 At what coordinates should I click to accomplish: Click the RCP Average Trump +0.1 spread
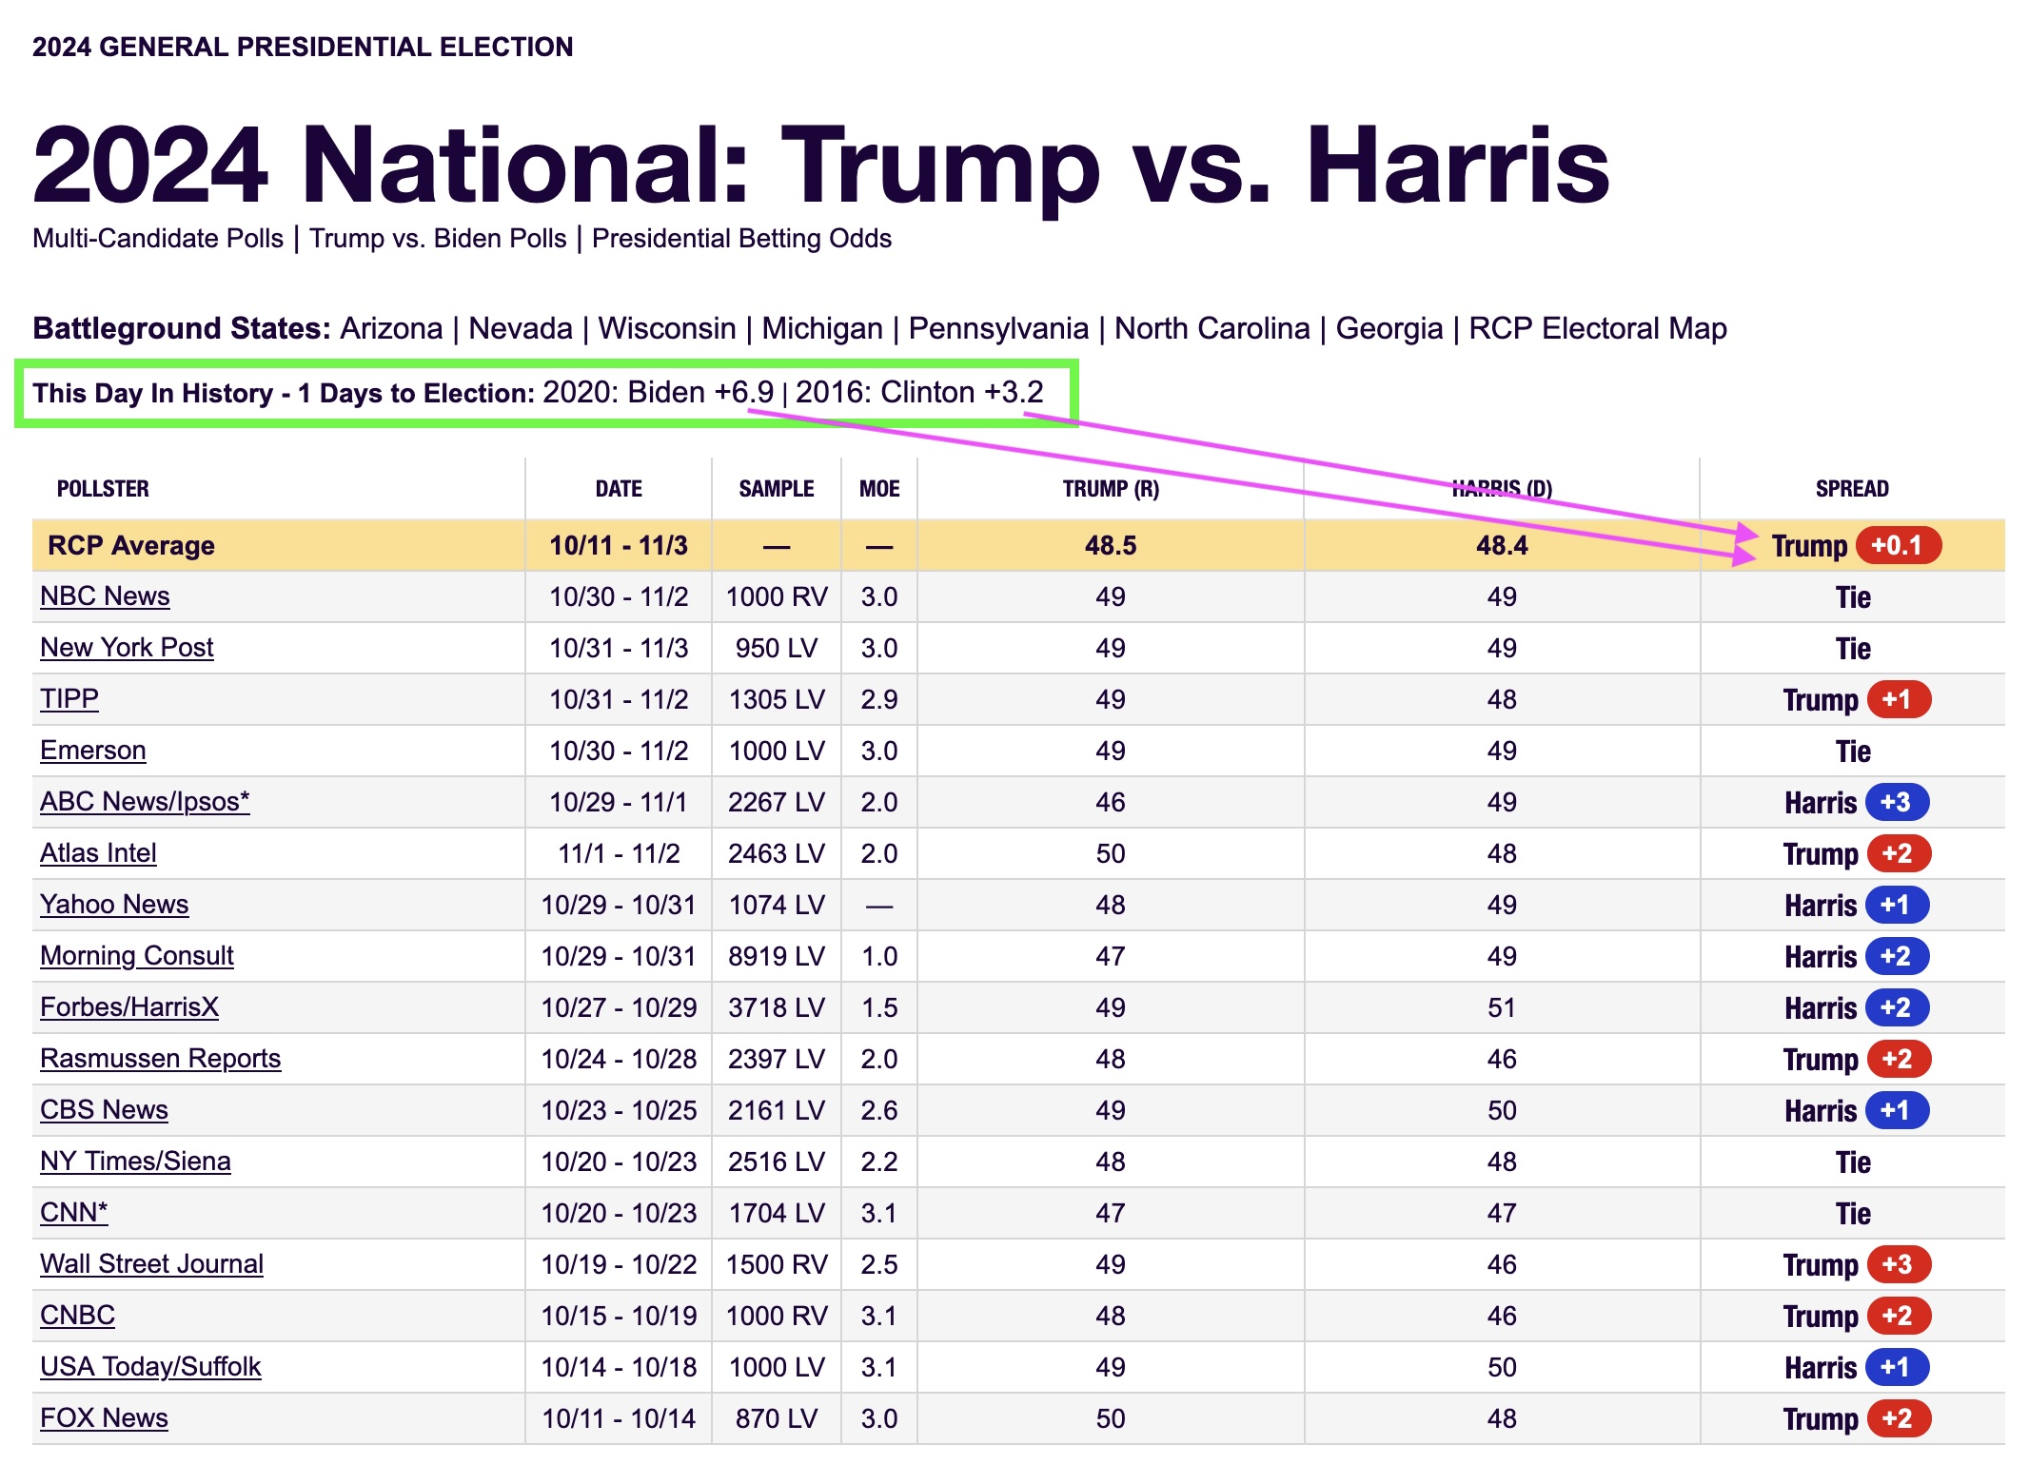click(1856, 546)
